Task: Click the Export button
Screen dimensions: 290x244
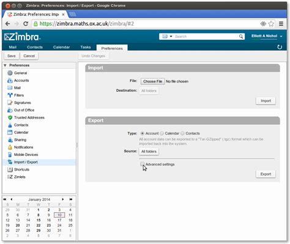Action: (266, 174)
